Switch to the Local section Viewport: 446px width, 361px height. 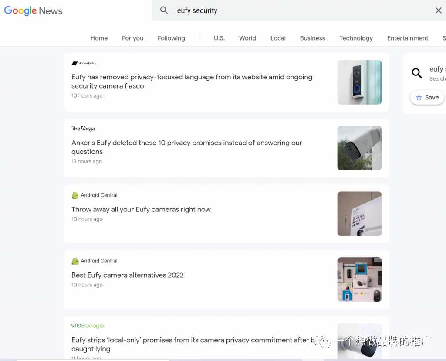278,38
